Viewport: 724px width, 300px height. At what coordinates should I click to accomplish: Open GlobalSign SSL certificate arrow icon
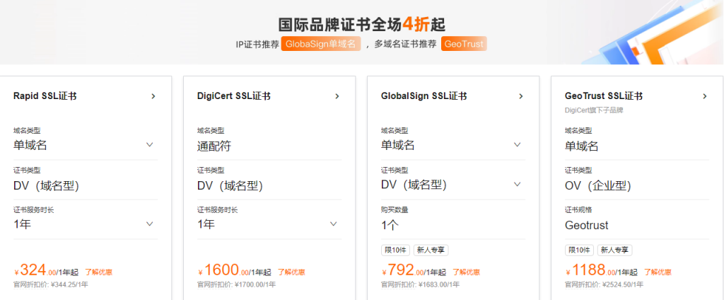pos(520,96)
